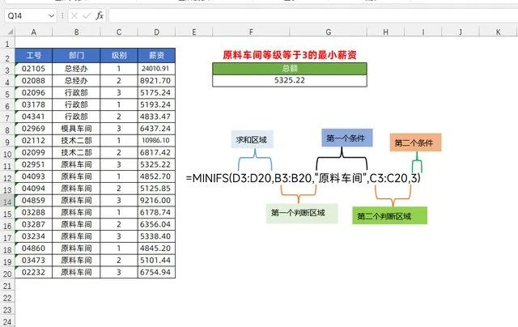The image size is (518, 327).
Task: Open the Name Box dropdown arrow
Action: (x=52, y=15)
